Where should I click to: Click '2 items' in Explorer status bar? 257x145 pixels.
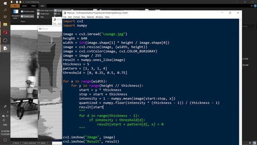coord(16,143)
